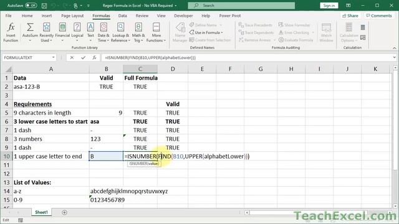
Task: Click Define Name in Defined Names
Action: [x=203, y=25]
